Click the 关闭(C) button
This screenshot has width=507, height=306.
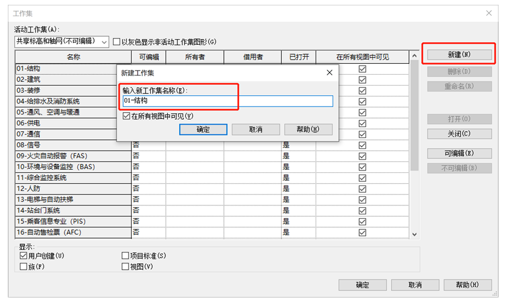(x=459, y=134)
